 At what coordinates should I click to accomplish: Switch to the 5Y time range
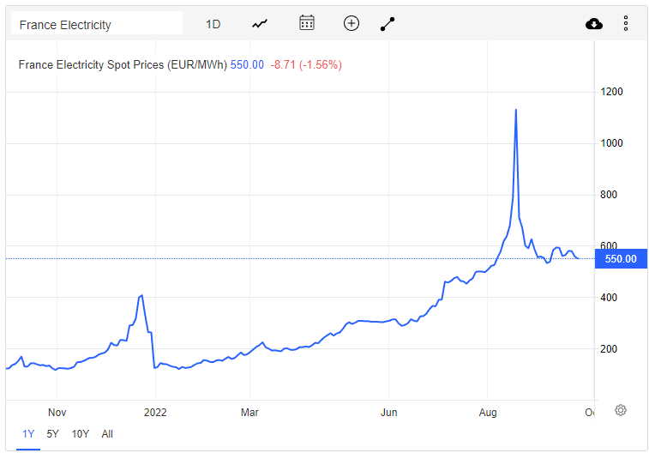tap(52, 434)
